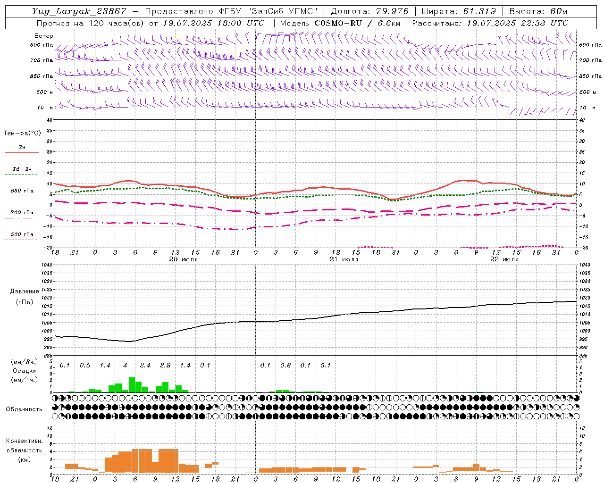Click the 'Конвективн.' convective cloud label
Viewport: 604px width, 483px height.
[24, 441]
